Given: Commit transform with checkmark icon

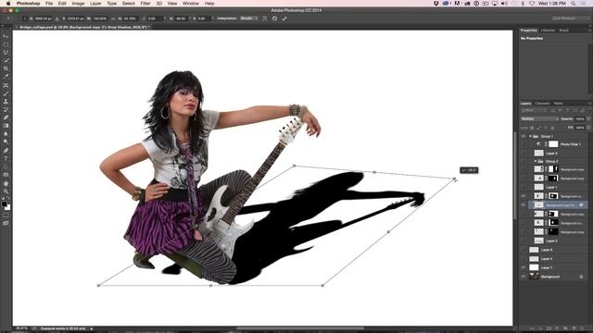Looking at the screenshot, I should coord(284,18).
